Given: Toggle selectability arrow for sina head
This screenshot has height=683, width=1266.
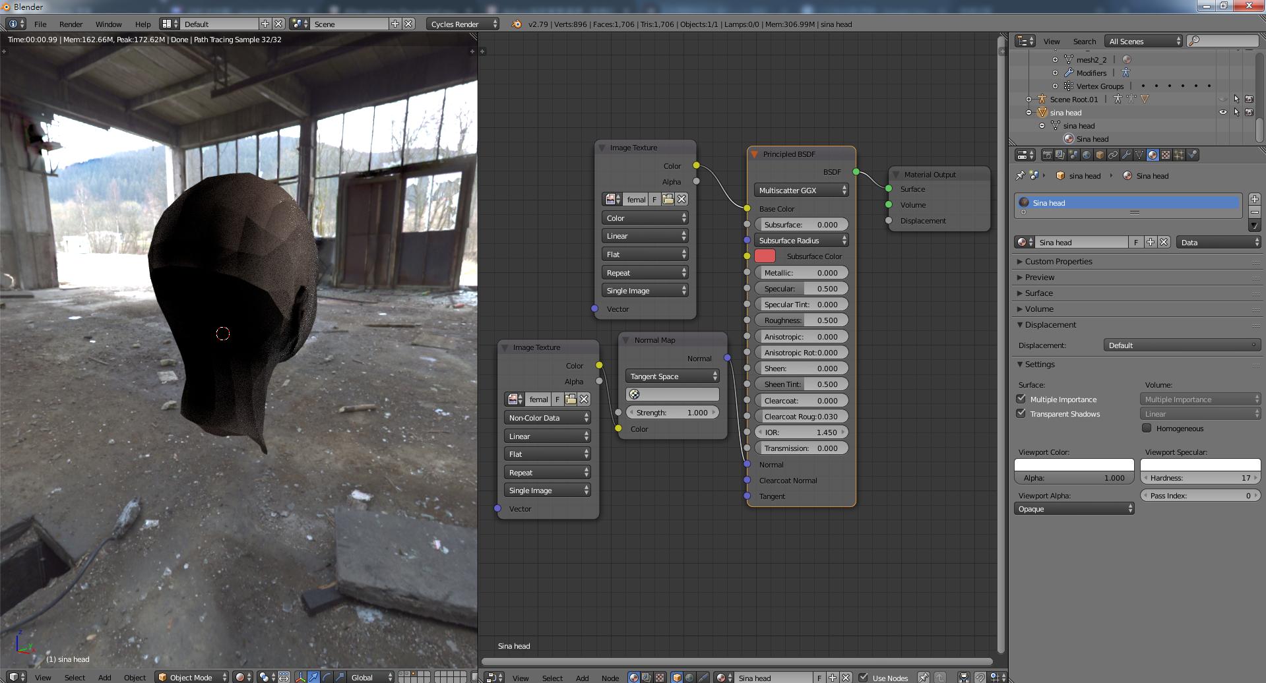Looking at the screenshot, I should (x=1236, y=112).
